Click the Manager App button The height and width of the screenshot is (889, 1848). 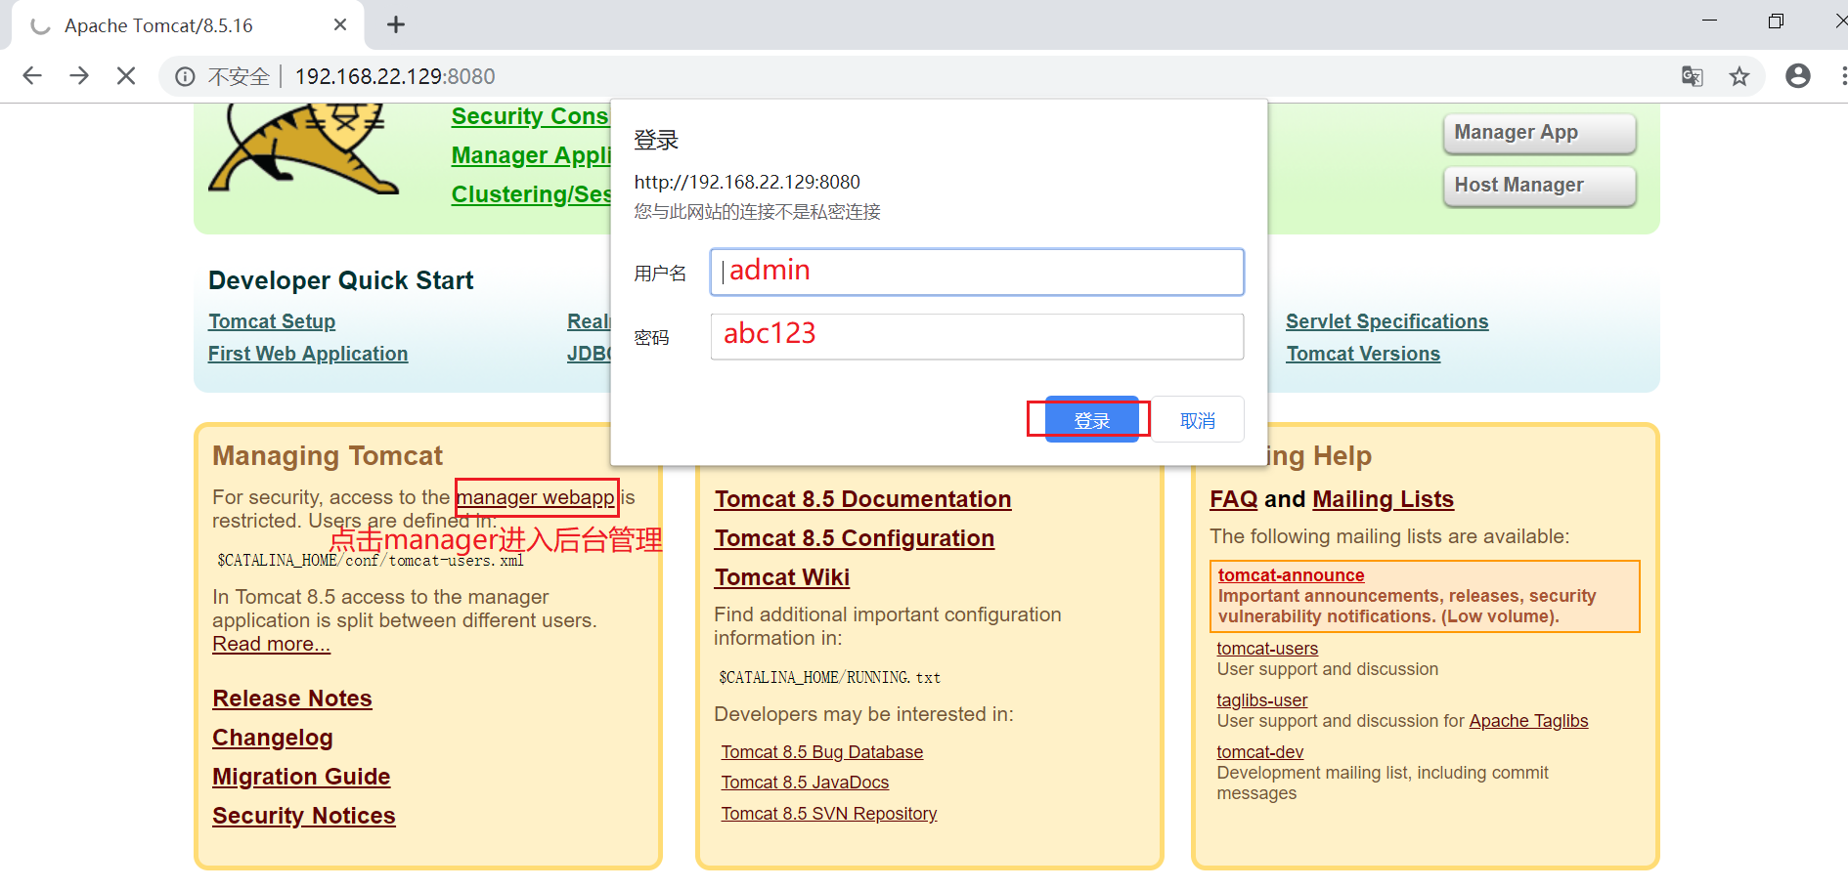tap(1539, 133)
